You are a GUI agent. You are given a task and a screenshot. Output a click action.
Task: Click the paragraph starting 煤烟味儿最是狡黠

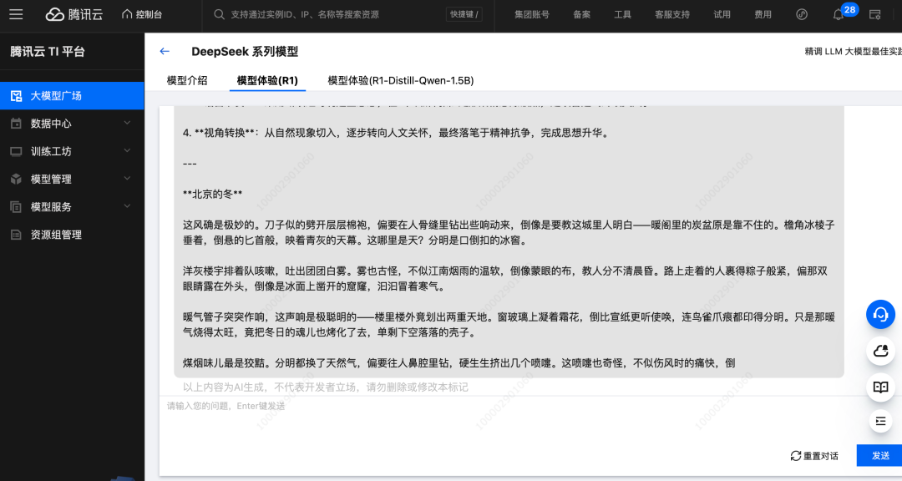click(x=459, y=363)
